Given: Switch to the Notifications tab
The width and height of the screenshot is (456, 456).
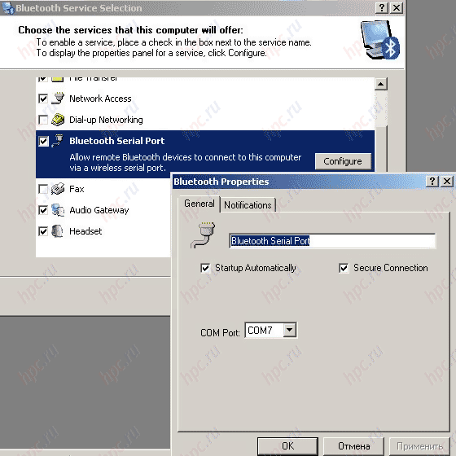Looking at the screenshot, I should (x=248, y=205).
